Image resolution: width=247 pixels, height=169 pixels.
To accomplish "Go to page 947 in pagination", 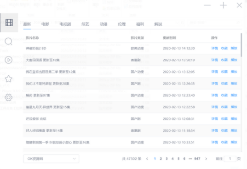I will (197, 159).
